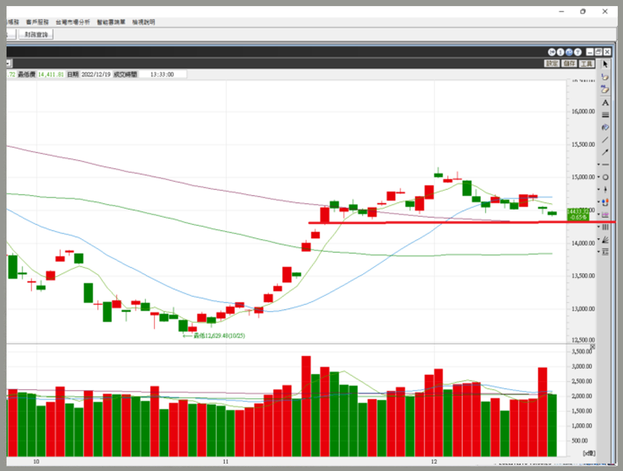623x471 pixels.
Task: Open the paint color tool
Action: coord(605,127)
